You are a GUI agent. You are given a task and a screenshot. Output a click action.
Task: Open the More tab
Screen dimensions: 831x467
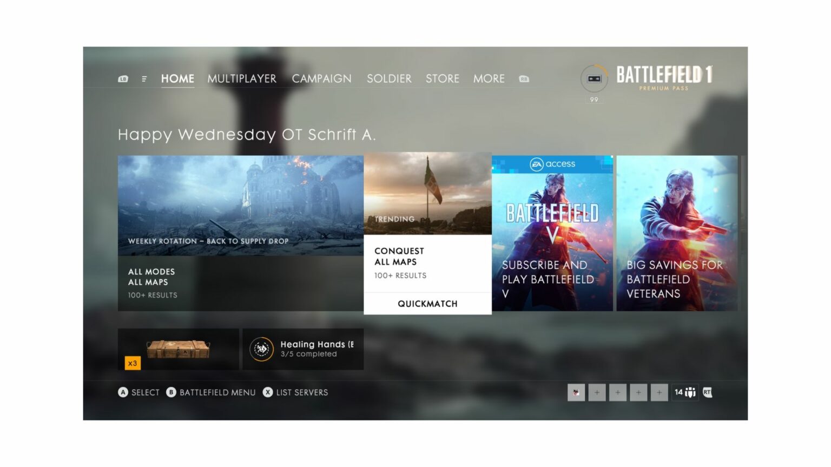point(489,79)
